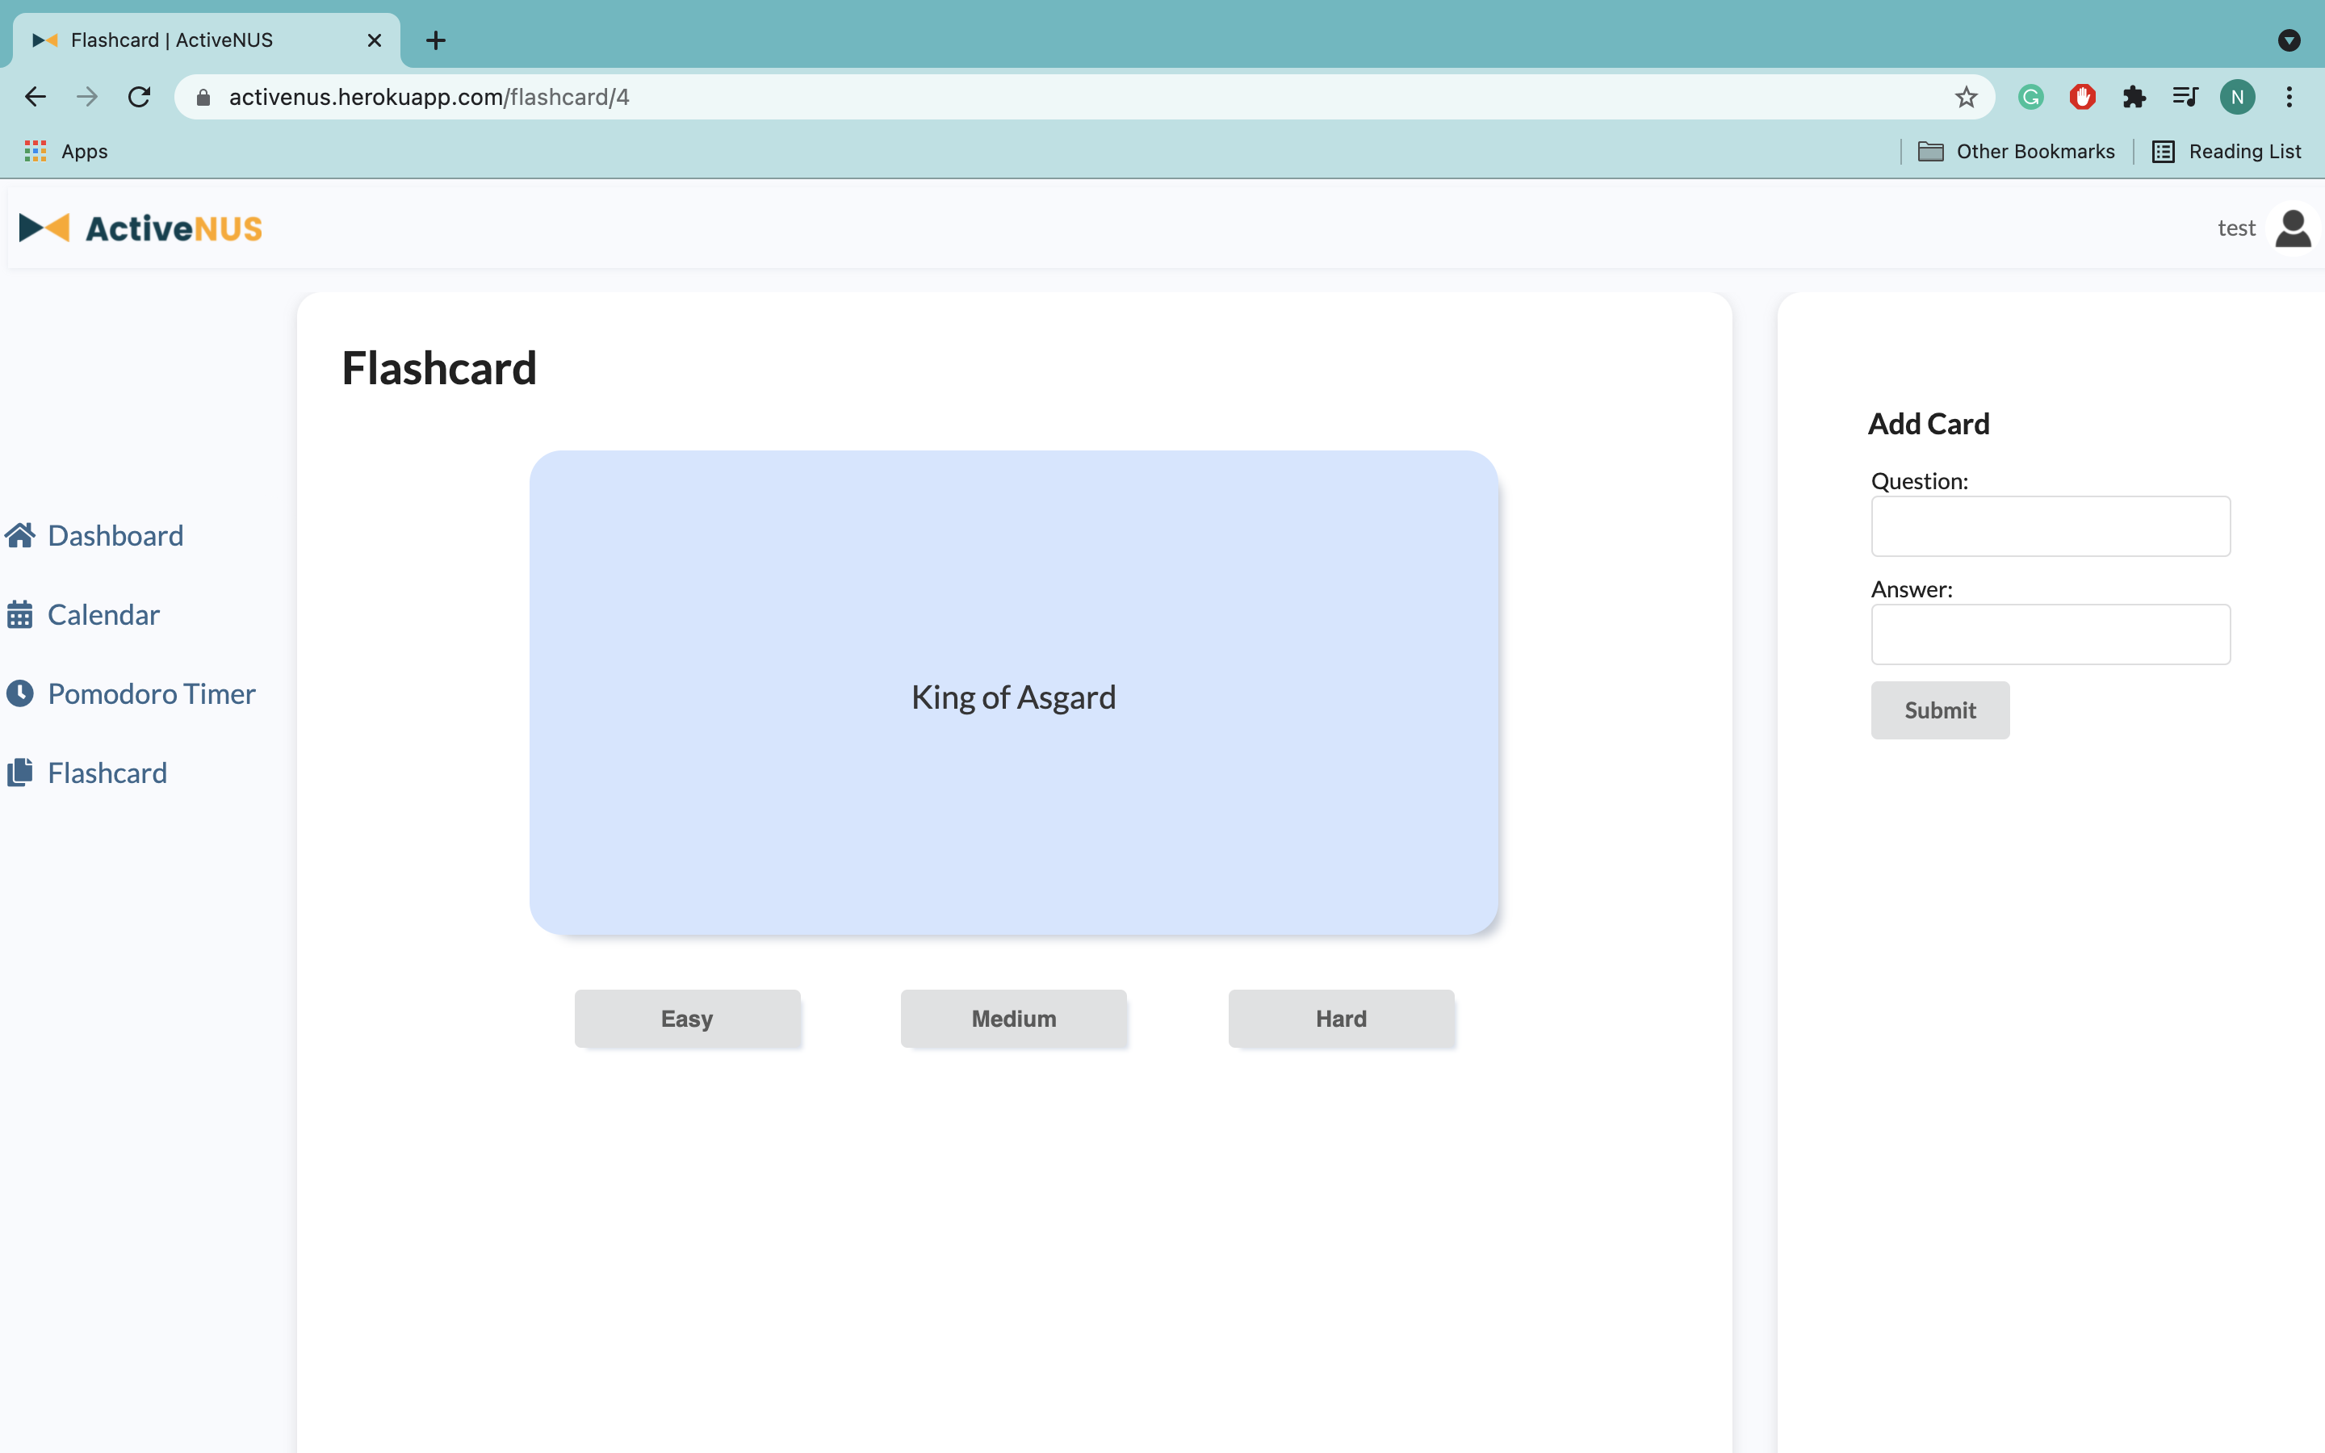Screen dimensions: 2325x1453
Task: Open the Pomodoro Timer link
Action: pyautogui.click(x=152, y=694)
